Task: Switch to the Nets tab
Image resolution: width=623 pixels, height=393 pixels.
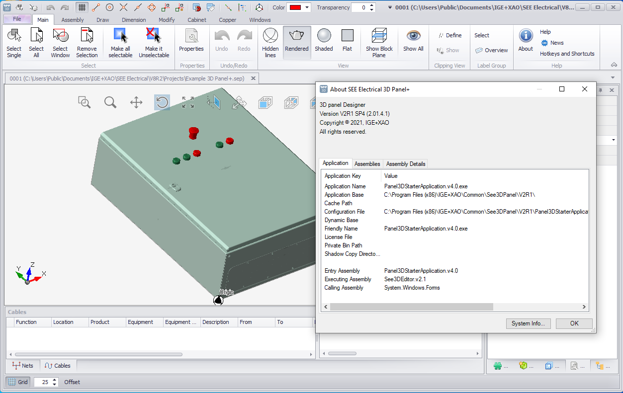Action: (x=23, y=366)
